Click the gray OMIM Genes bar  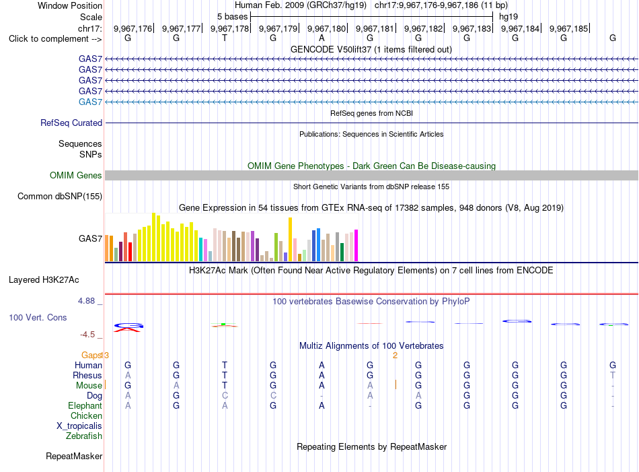point(371,176)
